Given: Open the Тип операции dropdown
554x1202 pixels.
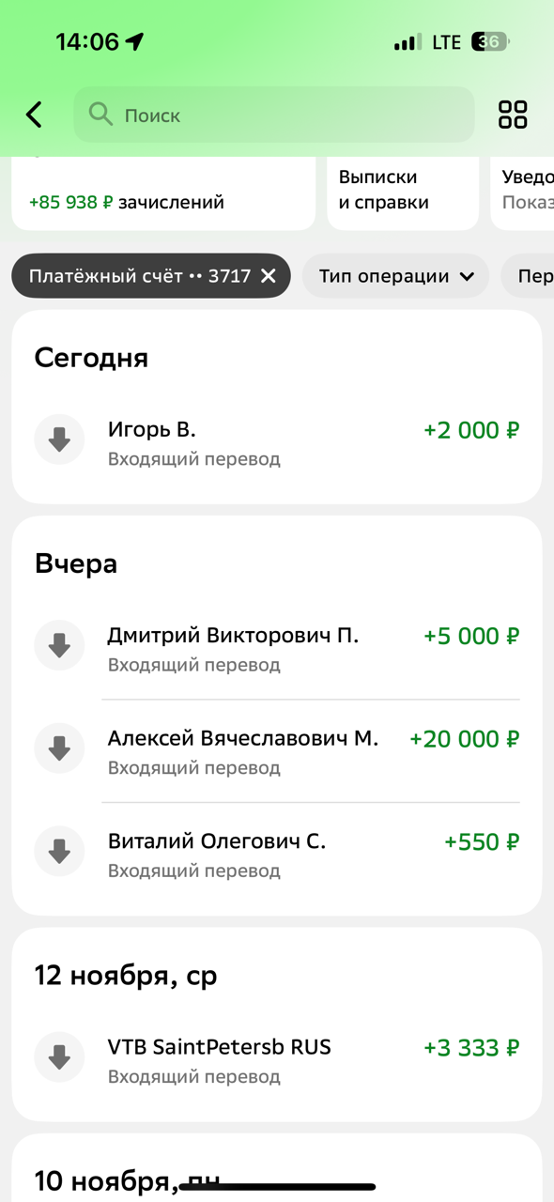Looking at the screenshot, I should click(394, 276).
